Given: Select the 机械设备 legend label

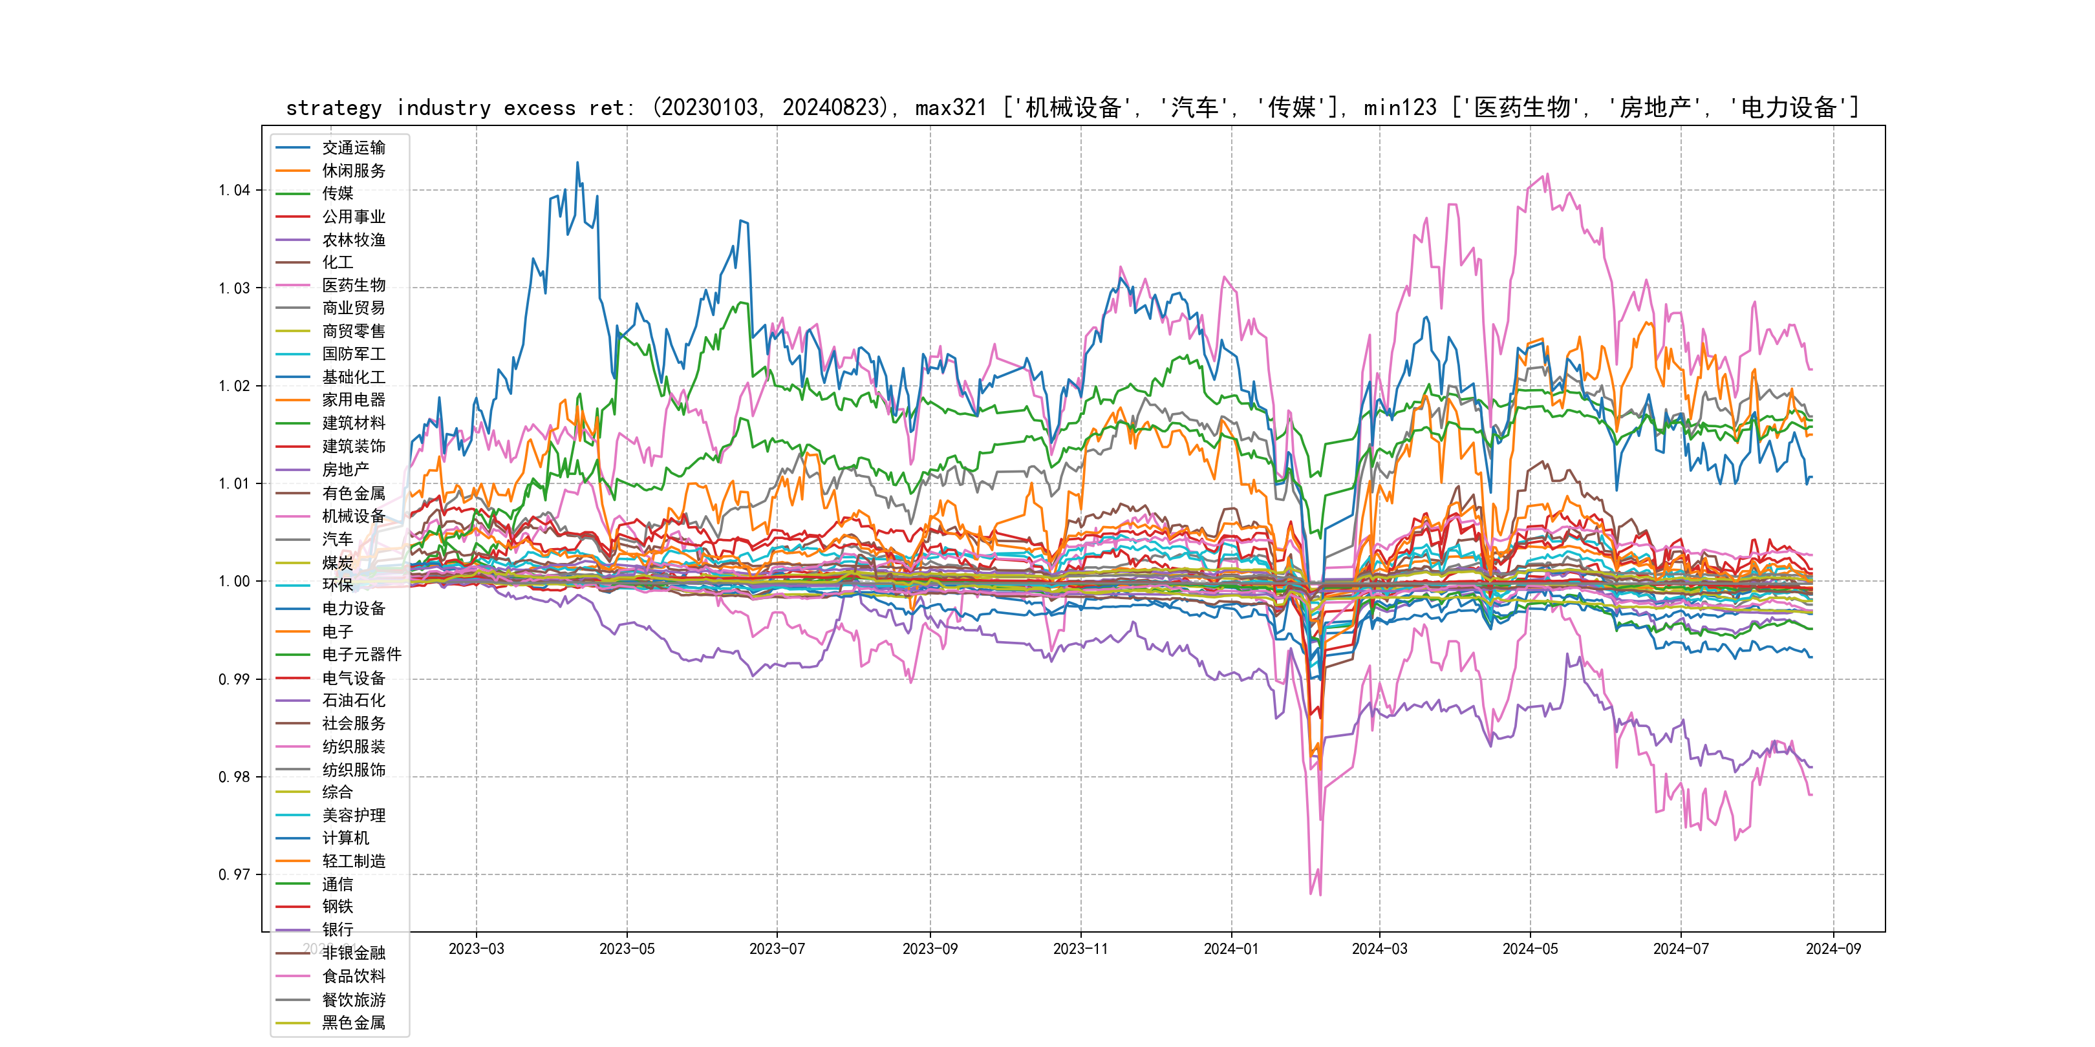Looking at the screenshot, I should [353, 516].
